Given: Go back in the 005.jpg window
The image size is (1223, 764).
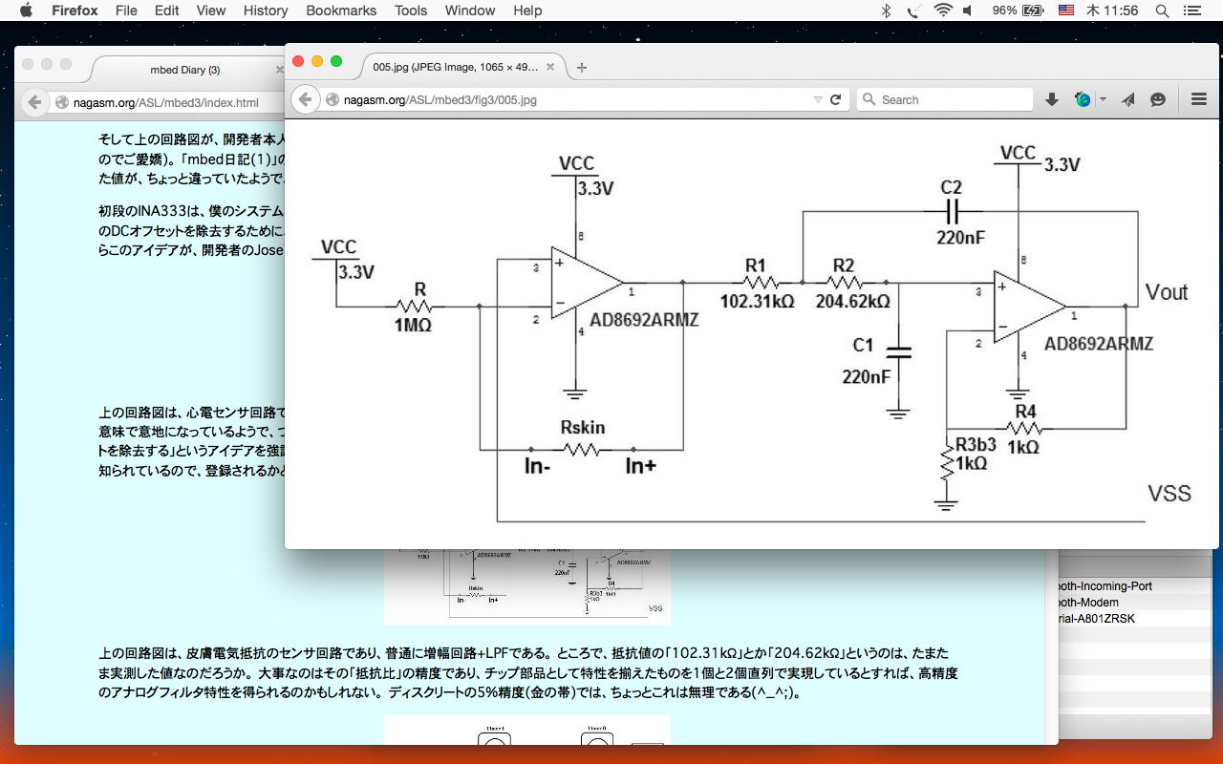Looking at the screenshot, I should pos(305,99).
